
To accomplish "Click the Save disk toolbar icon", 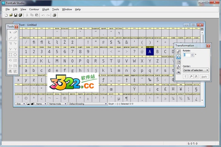I will [16, 15].
